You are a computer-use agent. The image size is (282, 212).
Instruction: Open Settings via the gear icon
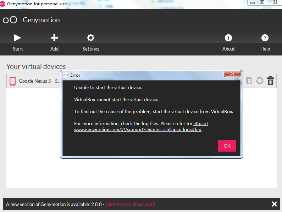click(x=91, y=38)
